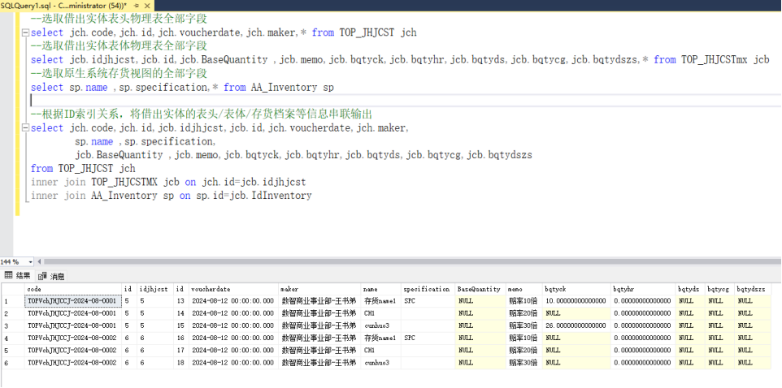Image resolution: width=782 pixels, height=388 pixels.
Task: Switch to the 结果 results tab
Action: tap(18, 276)
